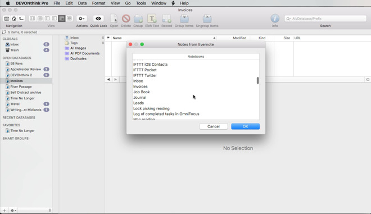
Task: Click the search field in toolbar
Action: click(x=325, y=19)
